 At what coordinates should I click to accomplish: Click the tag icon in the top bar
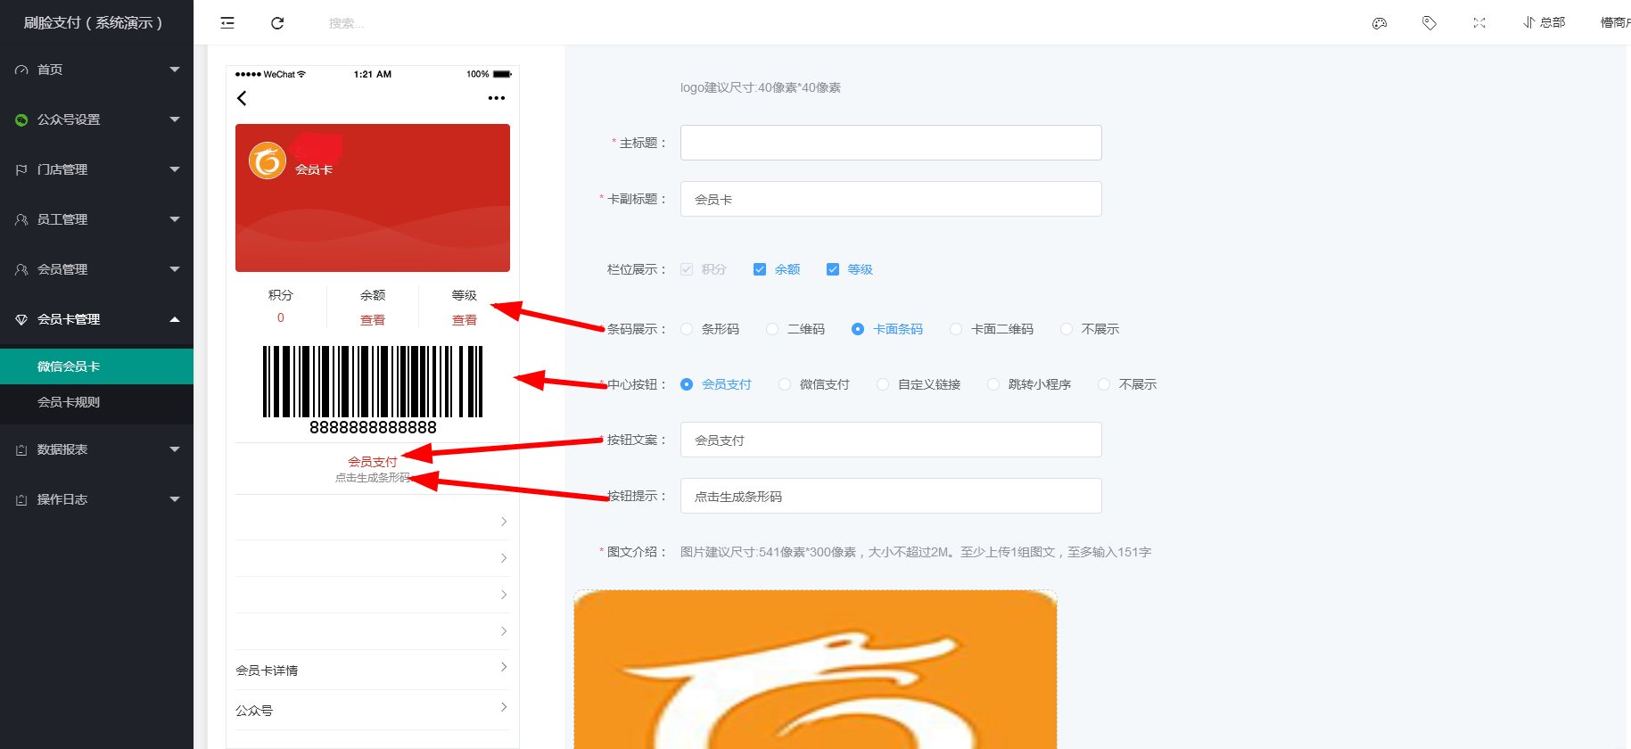(x=1429, y=23)
